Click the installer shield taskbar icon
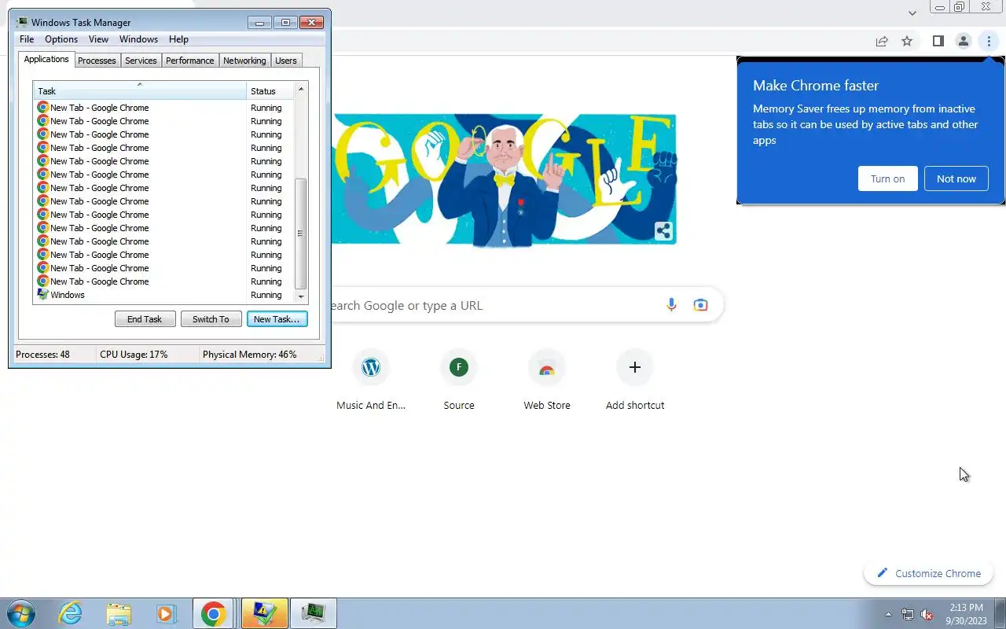The height and width of the screenshot is (629, 1006). pyautogui.click(x=265, y=613)
